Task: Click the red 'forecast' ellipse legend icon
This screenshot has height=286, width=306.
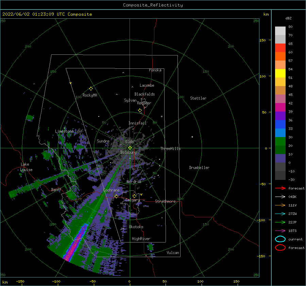Action: [x=280, y=248]
